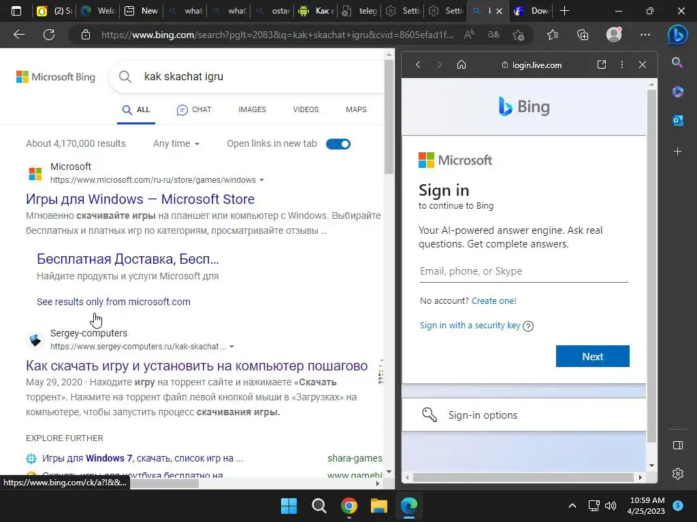Open Read aloud icon in address bar
697x522 pixels.
(469, 35)
